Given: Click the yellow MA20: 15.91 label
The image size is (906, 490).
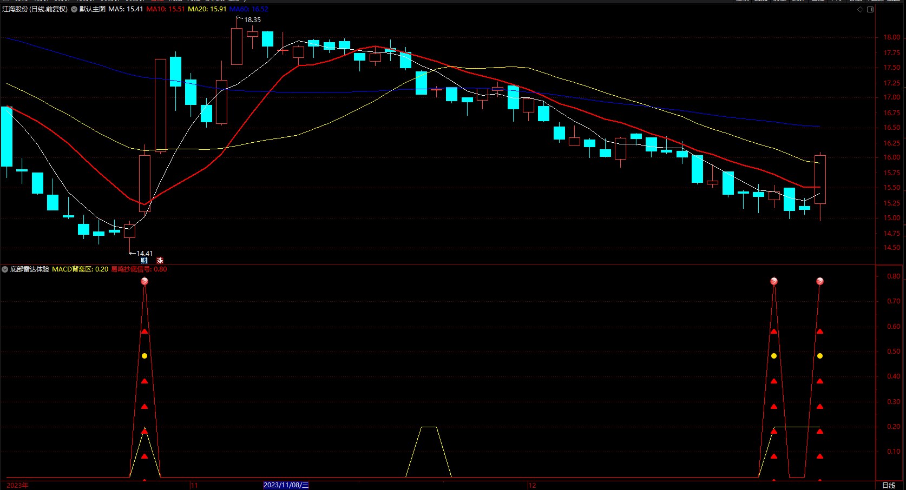Looking at the screenshot, I should [x=207, y=9].
